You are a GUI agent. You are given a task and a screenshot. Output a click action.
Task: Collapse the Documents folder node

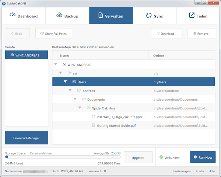[x=75, y=99]
